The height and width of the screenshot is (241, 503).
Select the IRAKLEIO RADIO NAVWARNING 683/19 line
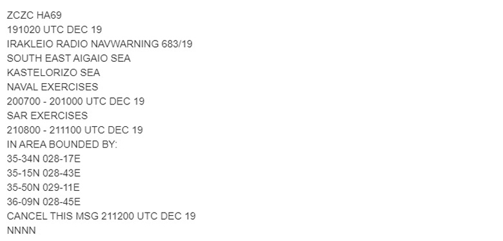pos(99,44)
